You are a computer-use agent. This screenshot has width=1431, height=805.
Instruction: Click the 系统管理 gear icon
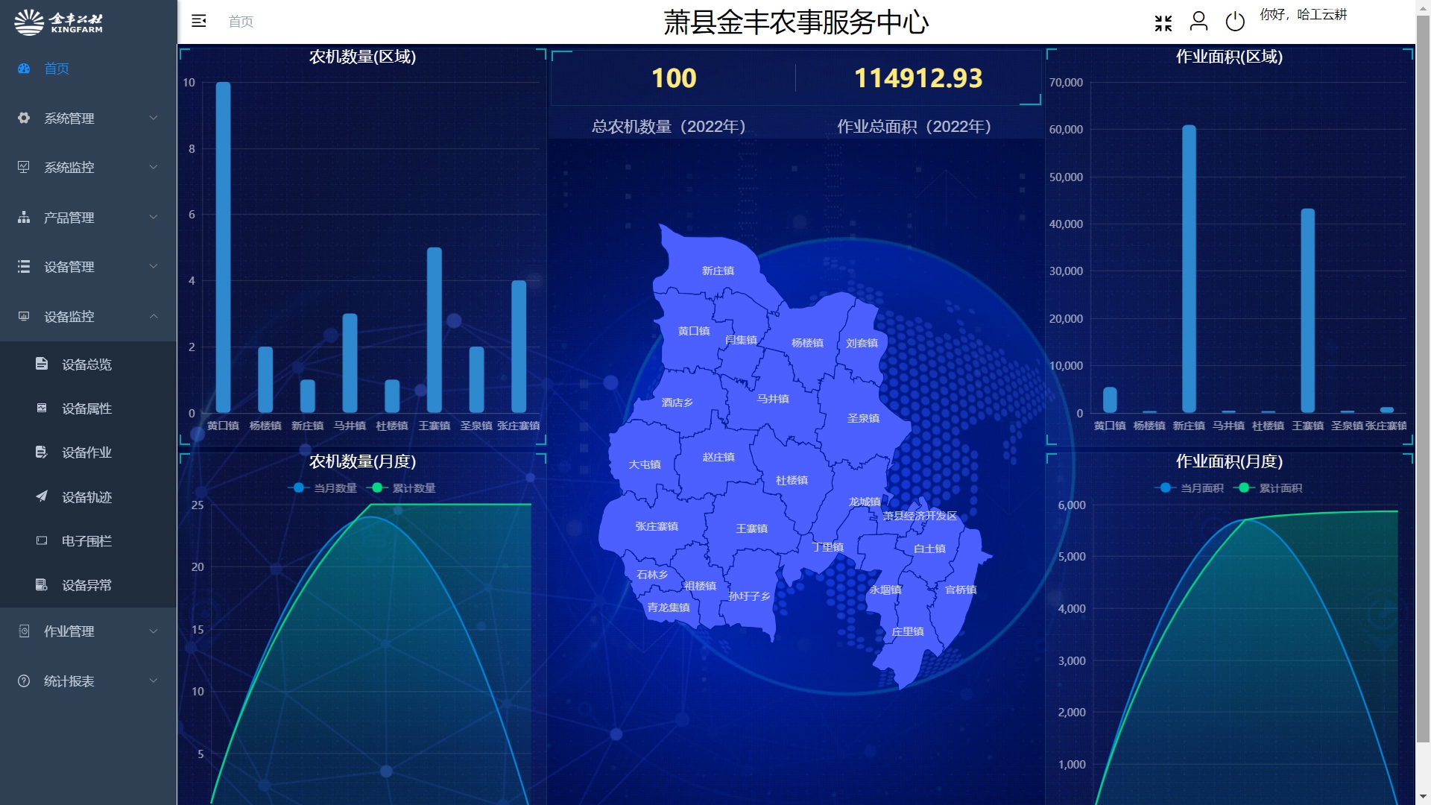coord(24,118)
